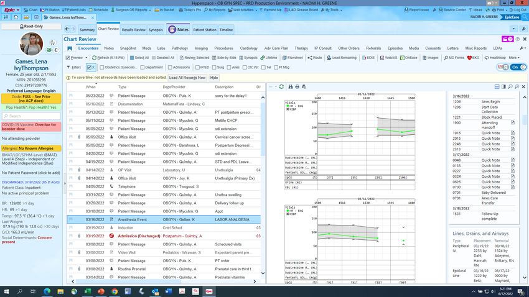The width and height of the screenshot is (529, 297).
Task: Open the Chart button in the toolbar
Action: pyautogui.click(x=30, y=10)
